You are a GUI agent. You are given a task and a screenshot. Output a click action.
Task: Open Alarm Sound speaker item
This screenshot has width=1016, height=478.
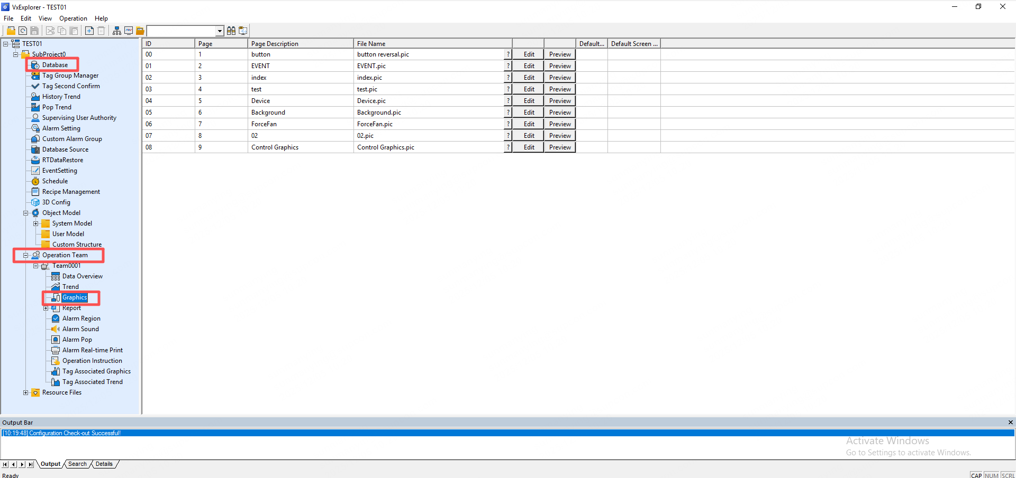[80, 329]
